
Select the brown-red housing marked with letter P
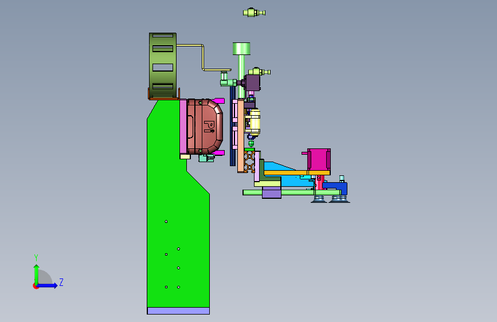205,127
